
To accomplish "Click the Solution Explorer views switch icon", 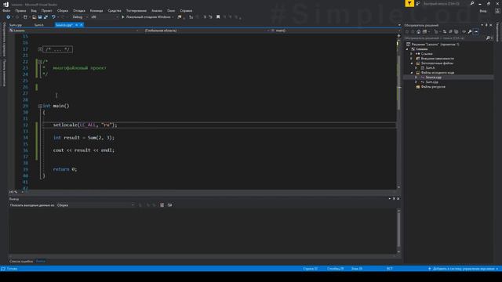I will [x=425, y=31].
